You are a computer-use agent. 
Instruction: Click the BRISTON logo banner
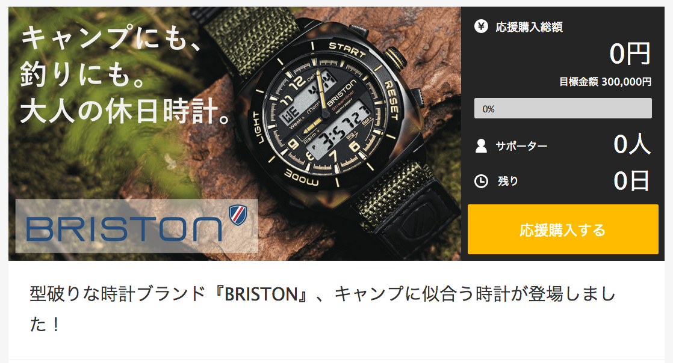click(137, 226)
